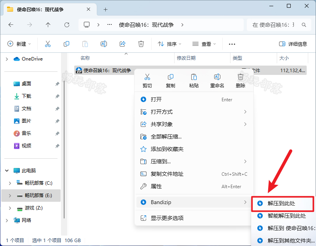Open the Bandizip submenu entry
Screen dimensions: 316x246
coord(194,202)
